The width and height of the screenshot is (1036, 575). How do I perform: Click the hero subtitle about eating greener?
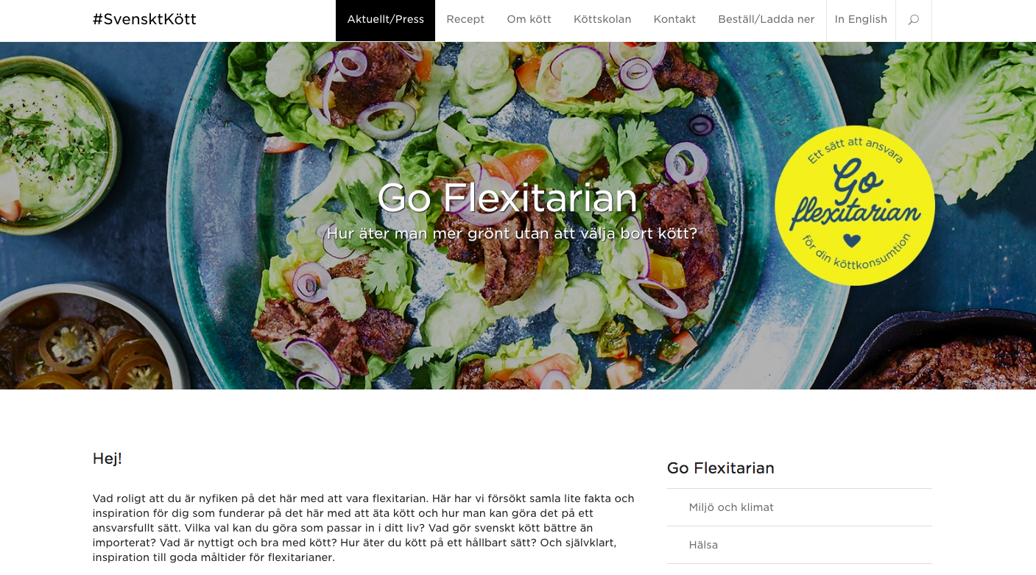tap(512, 233)
